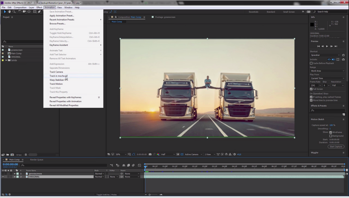
Task: Toggle the transparency grid icon
Action: 182,154
